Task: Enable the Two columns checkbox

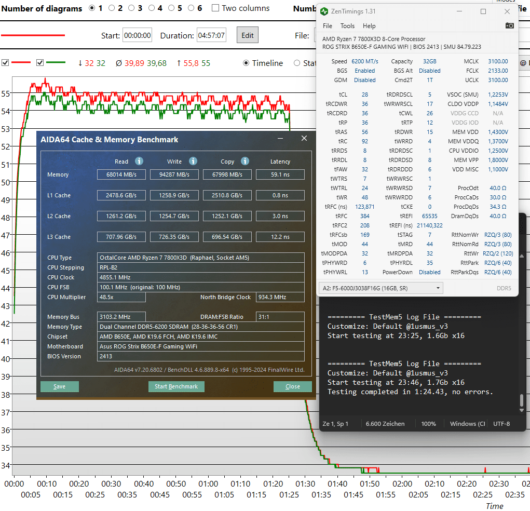Action: [215, 8]
